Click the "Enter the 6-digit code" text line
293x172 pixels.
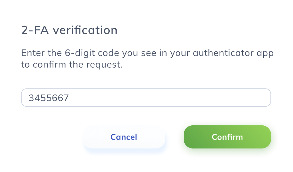(x=147, y=53)
